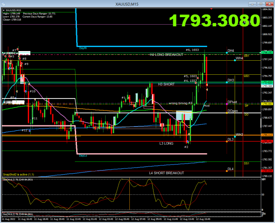Screen dimensions: 275x223
Task: Click the H4 LONG BREAKOUT level label
Action: point(166,55)
